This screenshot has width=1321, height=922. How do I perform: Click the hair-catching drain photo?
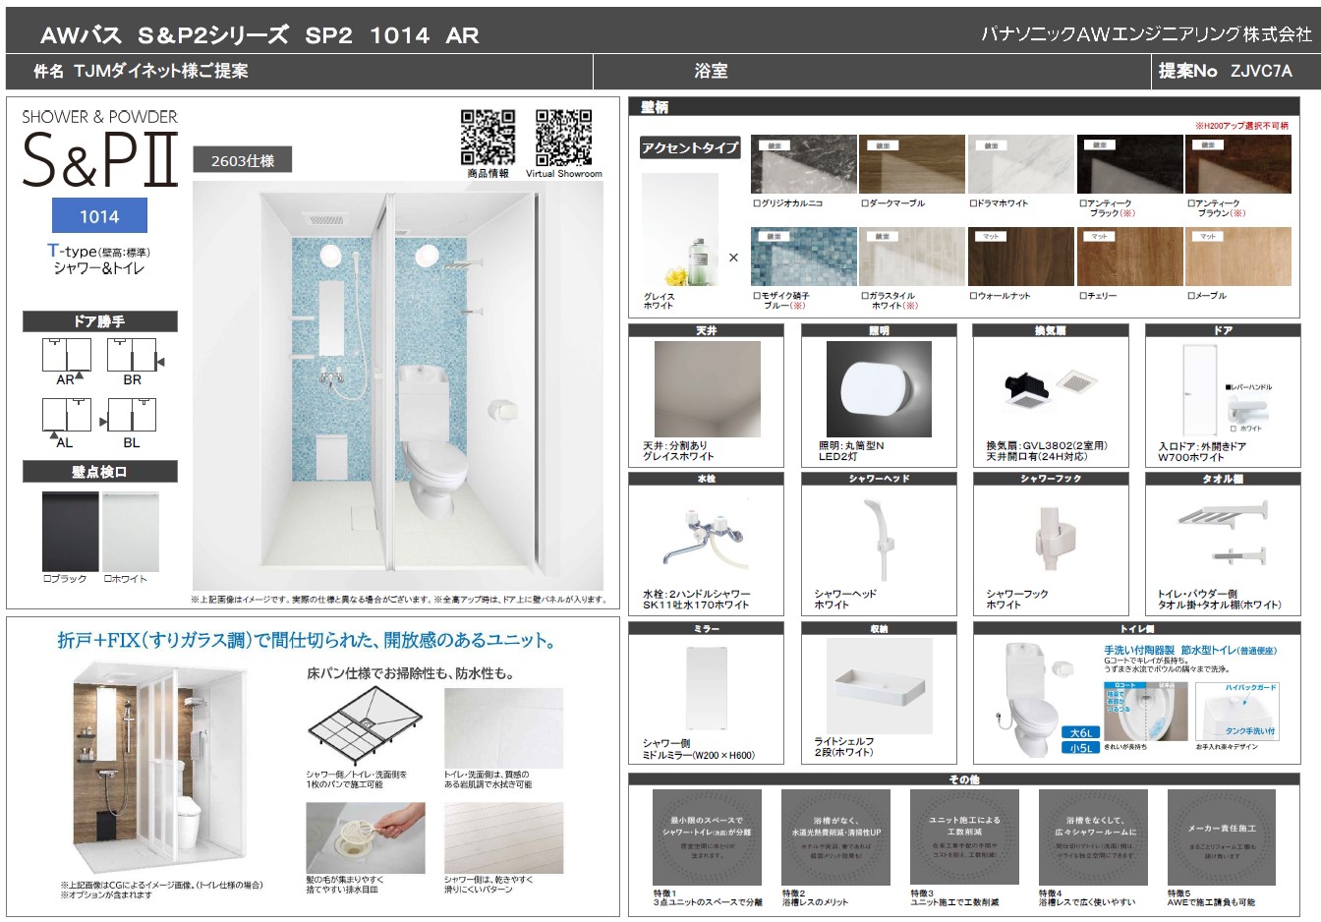(366, 836)
